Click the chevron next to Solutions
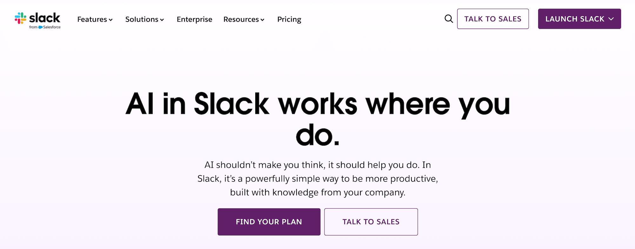This screenshot has width=635, height=249. 162,20
